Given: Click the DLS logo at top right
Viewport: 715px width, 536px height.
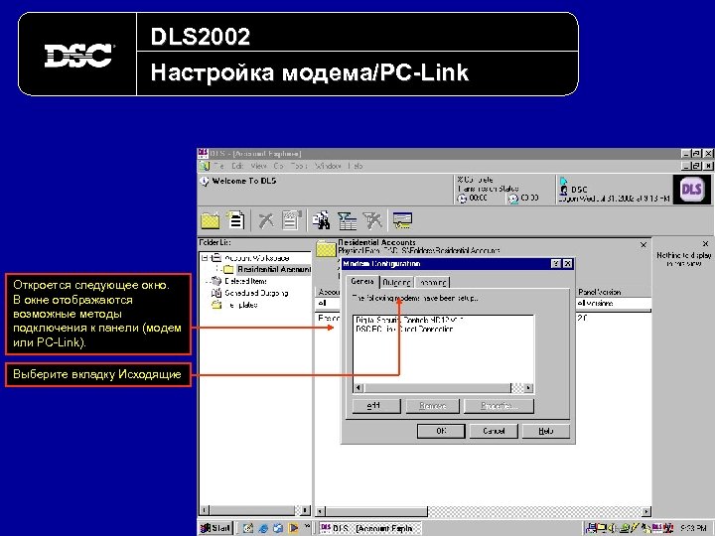Looking at the screenshot, I should tap(691, 190).
